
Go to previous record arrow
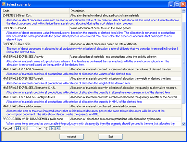click(24, 128)
